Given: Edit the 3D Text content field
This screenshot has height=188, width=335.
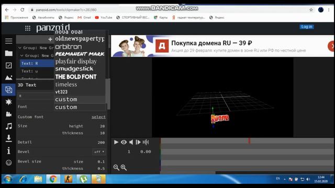Looking at the screenshot, I should click(36, 96).
